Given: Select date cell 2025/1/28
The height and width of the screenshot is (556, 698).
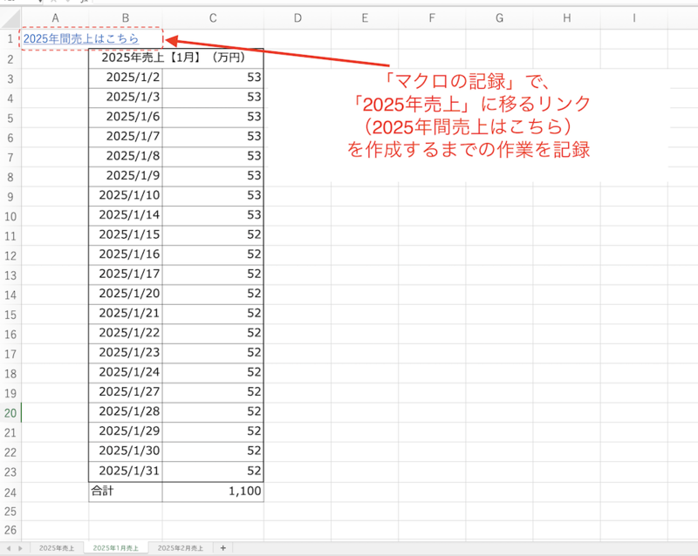Looking at the screenshot, I should (126, 412).
